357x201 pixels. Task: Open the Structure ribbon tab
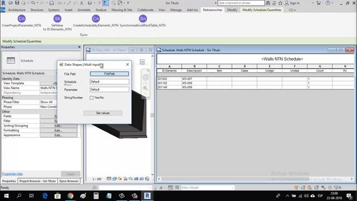point(37,10)
